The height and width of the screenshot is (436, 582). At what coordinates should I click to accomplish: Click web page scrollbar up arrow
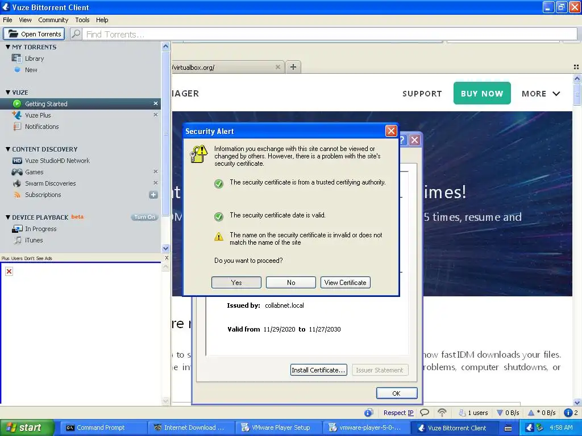point(577,78)
